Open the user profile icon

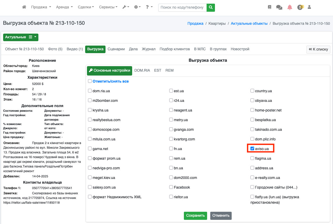coord(309,7)
